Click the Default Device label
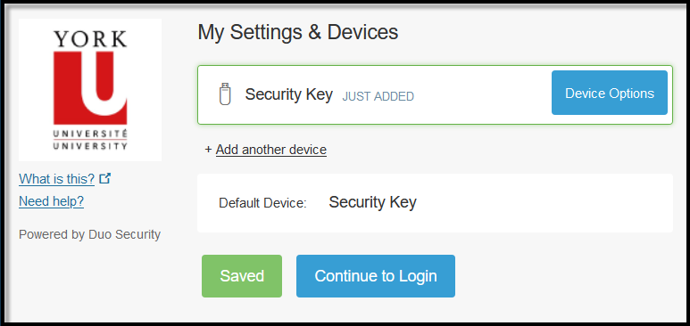This screenshot has height=326, width=690. pyautogui.click(x=262, y=203)
